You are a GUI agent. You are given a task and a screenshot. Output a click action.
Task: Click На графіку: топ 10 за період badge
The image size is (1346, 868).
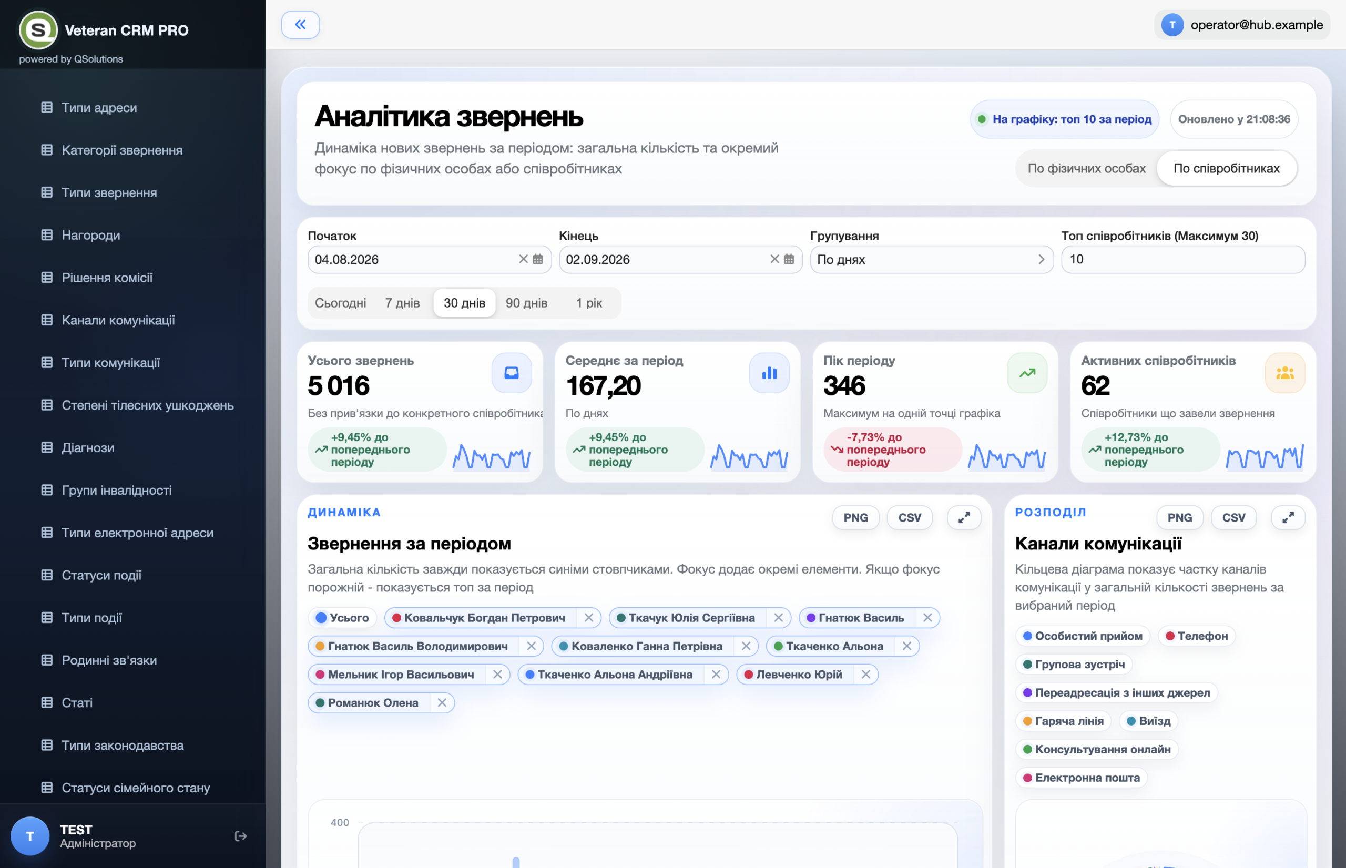1064,119
